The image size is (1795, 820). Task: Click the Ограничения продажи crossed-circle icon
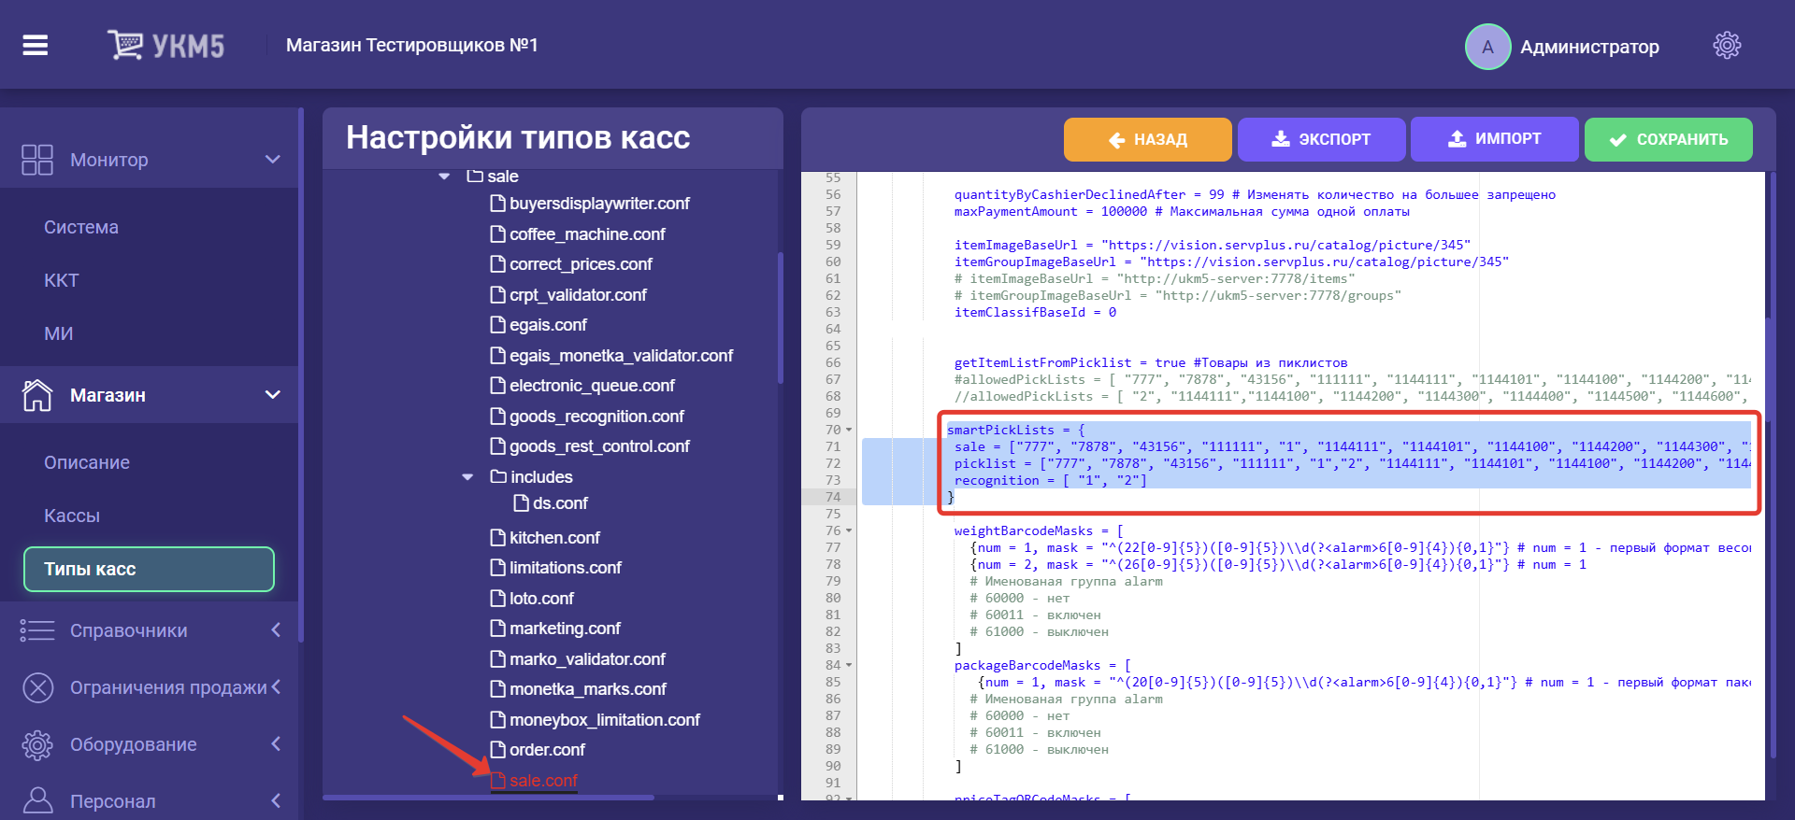[37, 688]
